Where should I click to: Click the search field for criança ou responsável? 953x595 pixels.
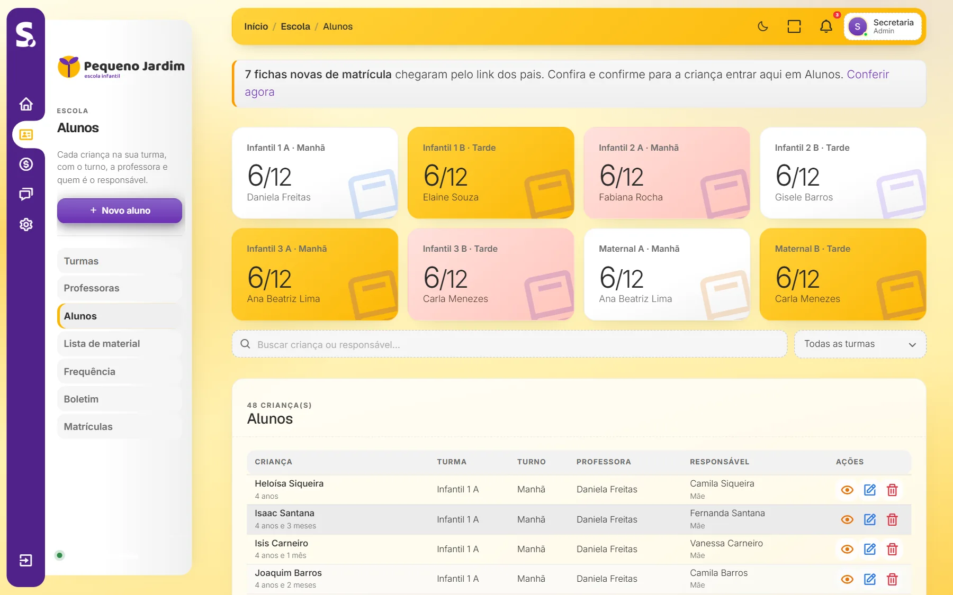[509, 344]
